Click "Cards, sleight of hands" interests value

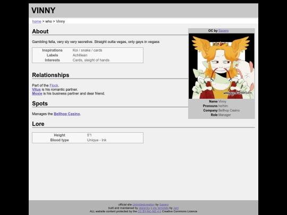tap(91, 60)
